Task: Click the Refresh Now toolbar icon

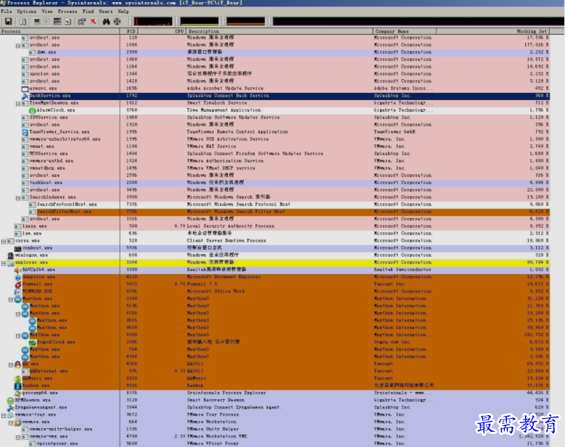Action: tap(22, 22)
